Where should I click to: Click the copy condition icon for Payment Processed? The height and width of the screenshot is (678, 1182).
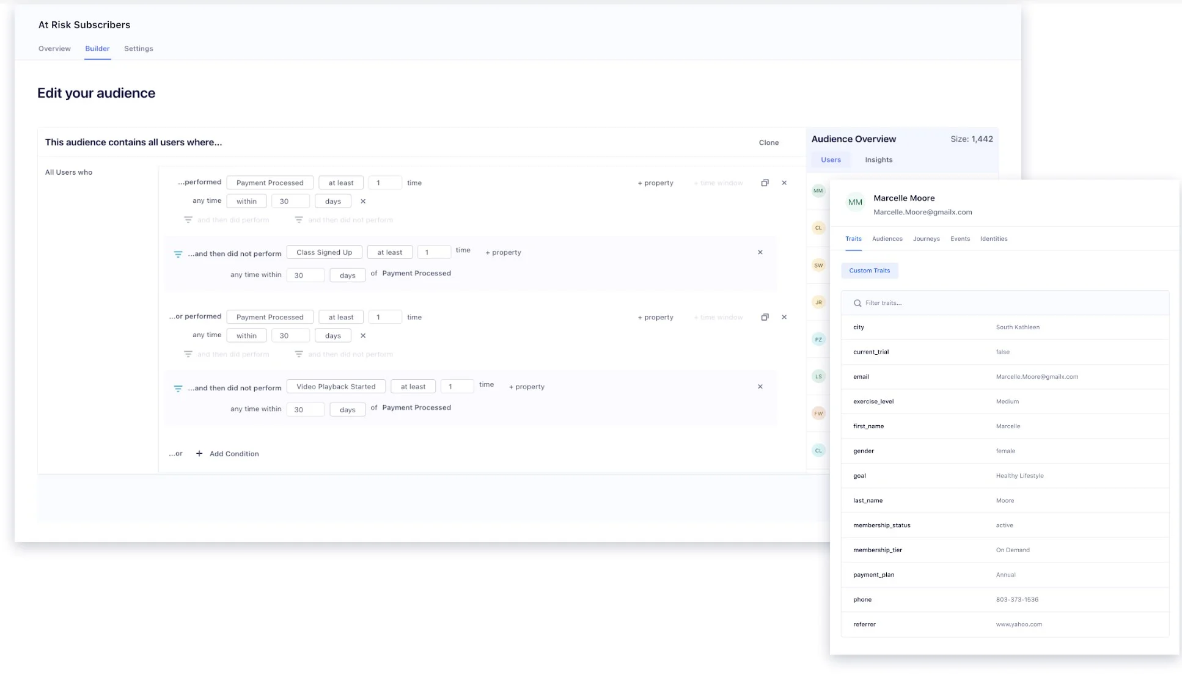tap(764, 183)
